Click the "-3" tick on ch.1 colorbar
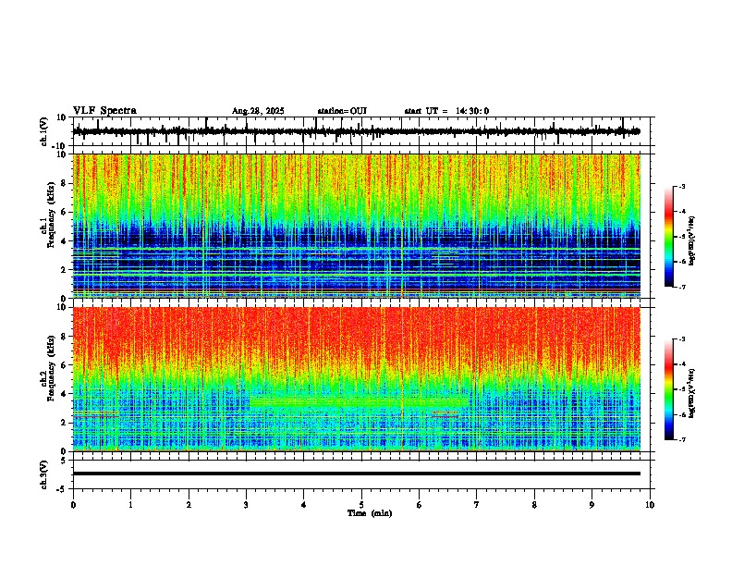 (x=681, y=186)
